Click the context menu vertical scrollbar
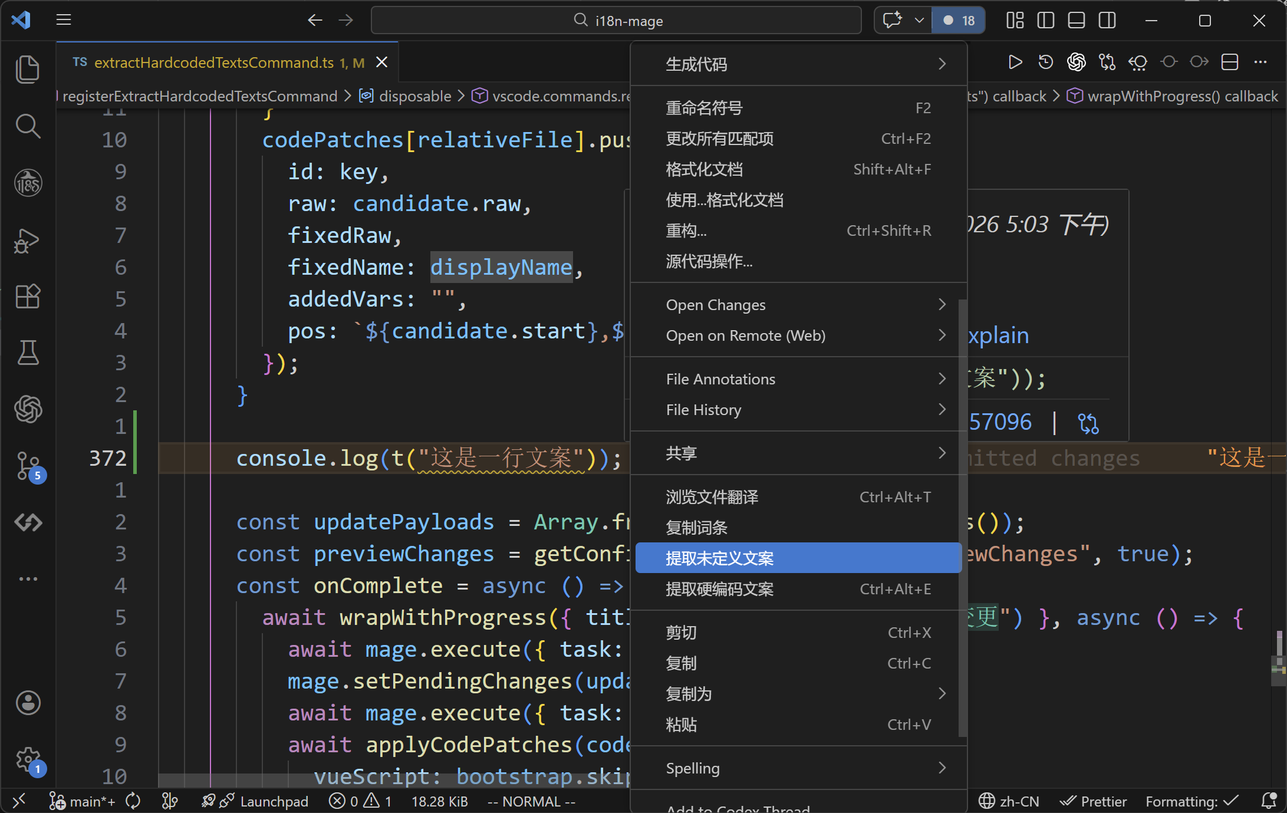The height and width of the screenshot is (813, 1287). point(962,519)
